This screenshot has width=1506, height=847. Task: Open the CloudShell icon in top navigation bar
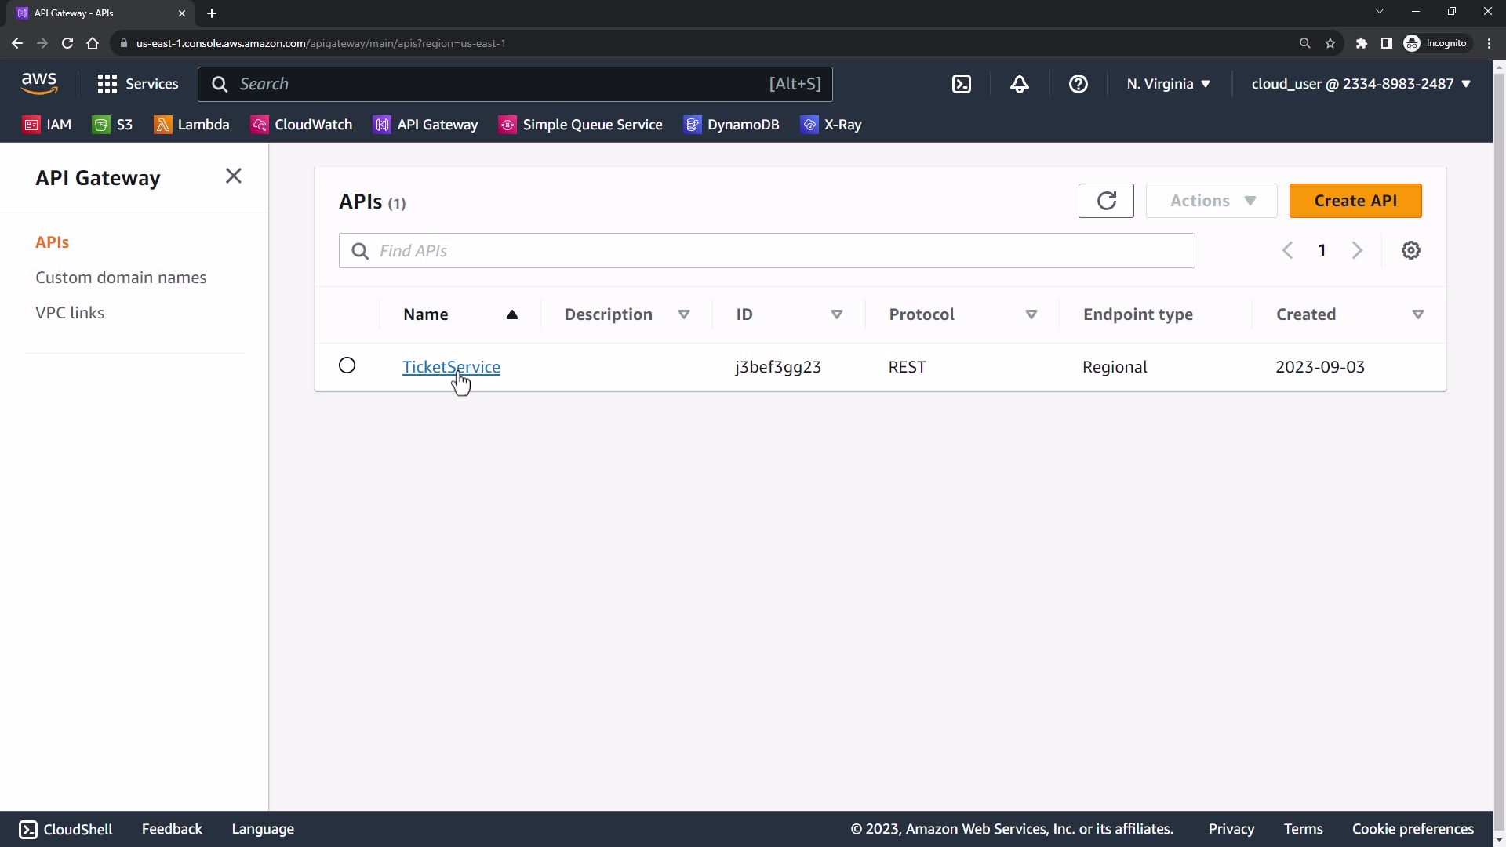[x=962, y=84]
